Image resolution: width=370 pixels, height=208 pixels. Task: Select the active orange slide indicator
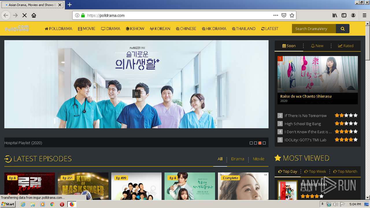point(260,143)
